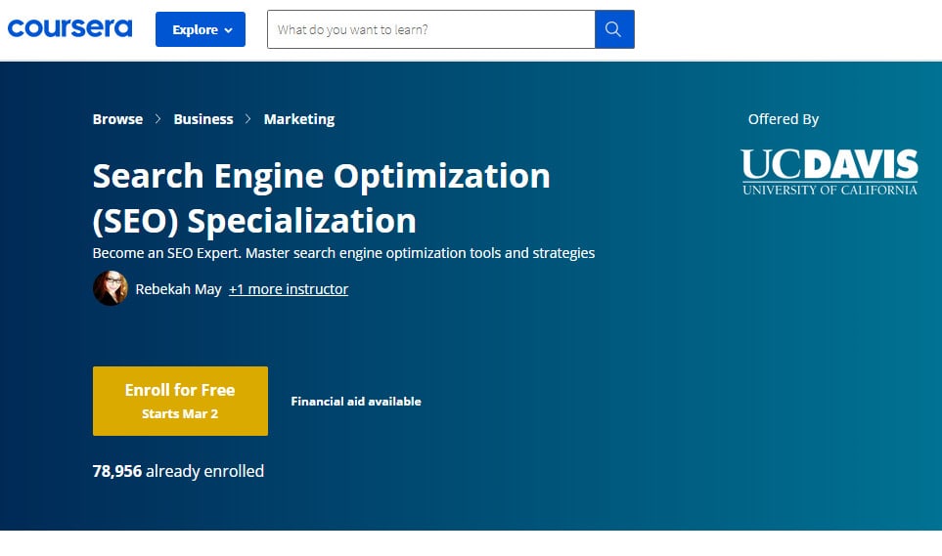Click the UC Davis logo
Viewport: 942px width, 556px height.
tap(830, 172)
